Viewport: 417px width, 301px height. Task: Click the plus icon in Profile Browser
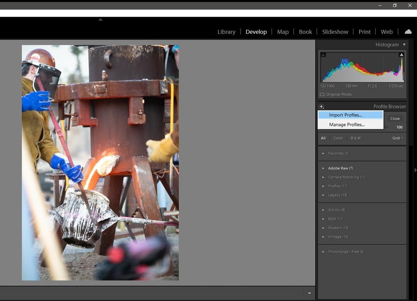[321, 107]
